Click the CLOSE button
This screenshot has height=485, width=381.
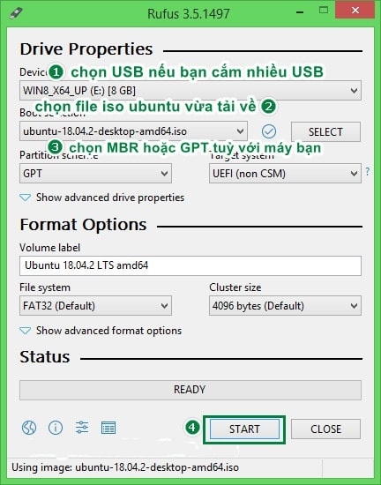point(325,429)
